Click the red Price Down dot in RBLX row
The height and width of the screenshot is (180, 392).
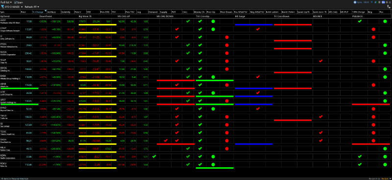point(227,149)
